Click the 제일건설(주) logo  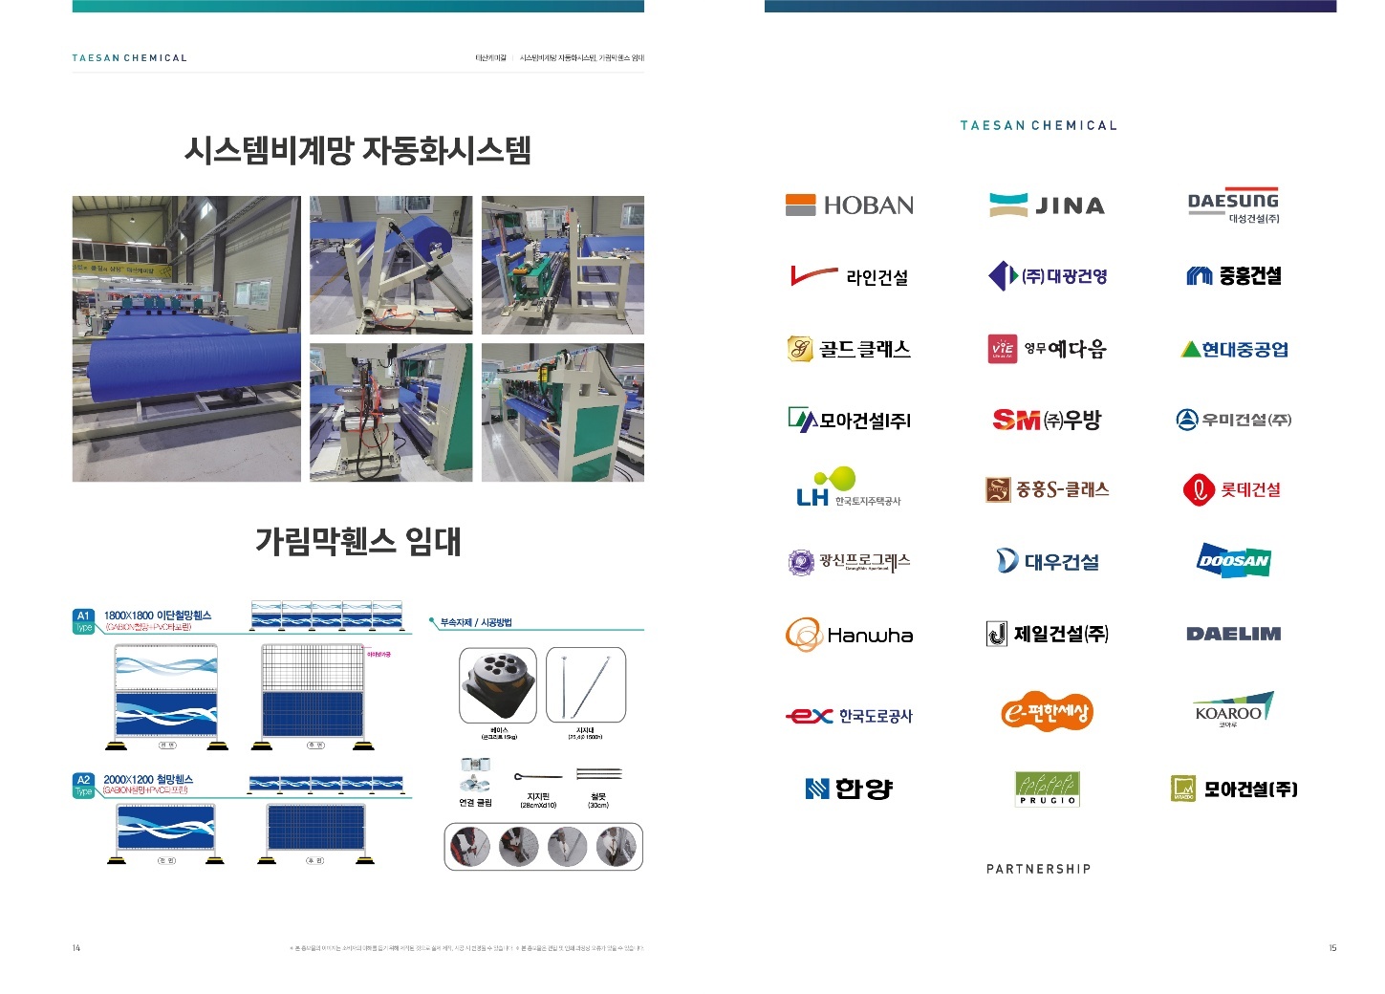(x=1048, y=634)
